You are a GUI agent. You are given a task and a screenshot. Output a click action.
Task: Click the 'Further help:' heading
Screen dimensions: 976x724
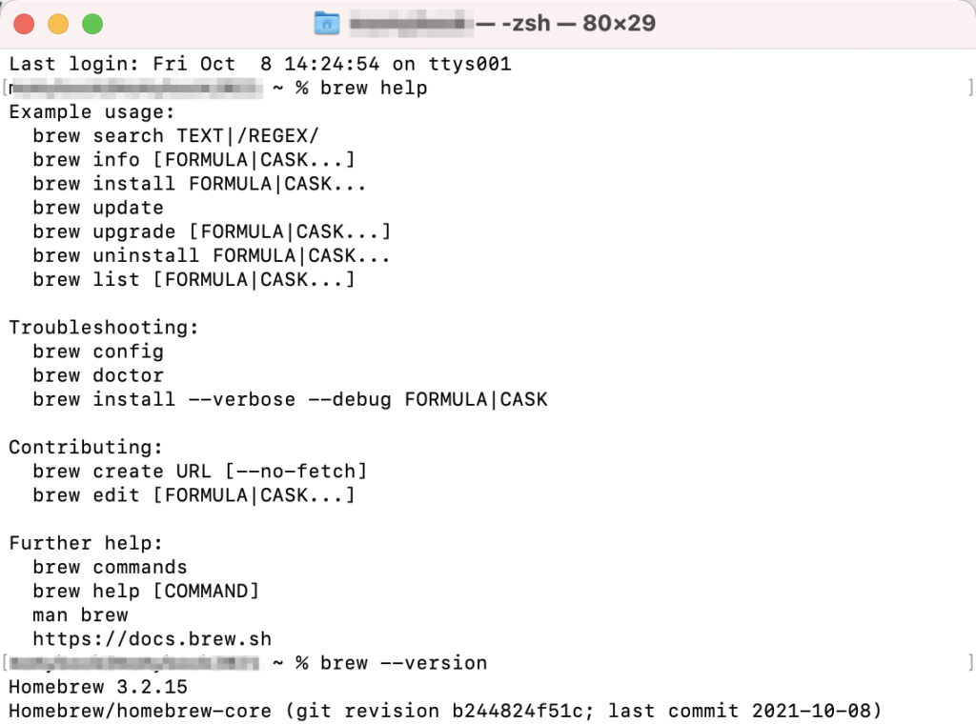pyautogui.click(x=86, y=543)
